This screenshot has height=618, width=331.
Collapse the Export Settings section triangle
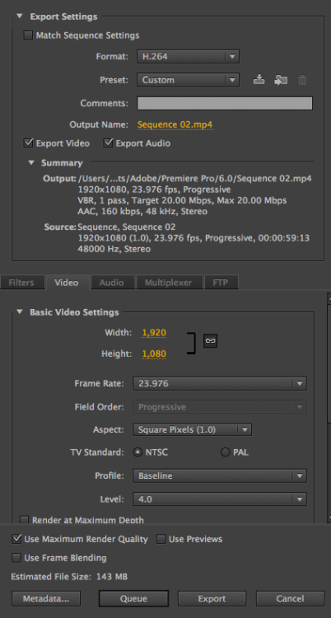click(x=20, y=16)
